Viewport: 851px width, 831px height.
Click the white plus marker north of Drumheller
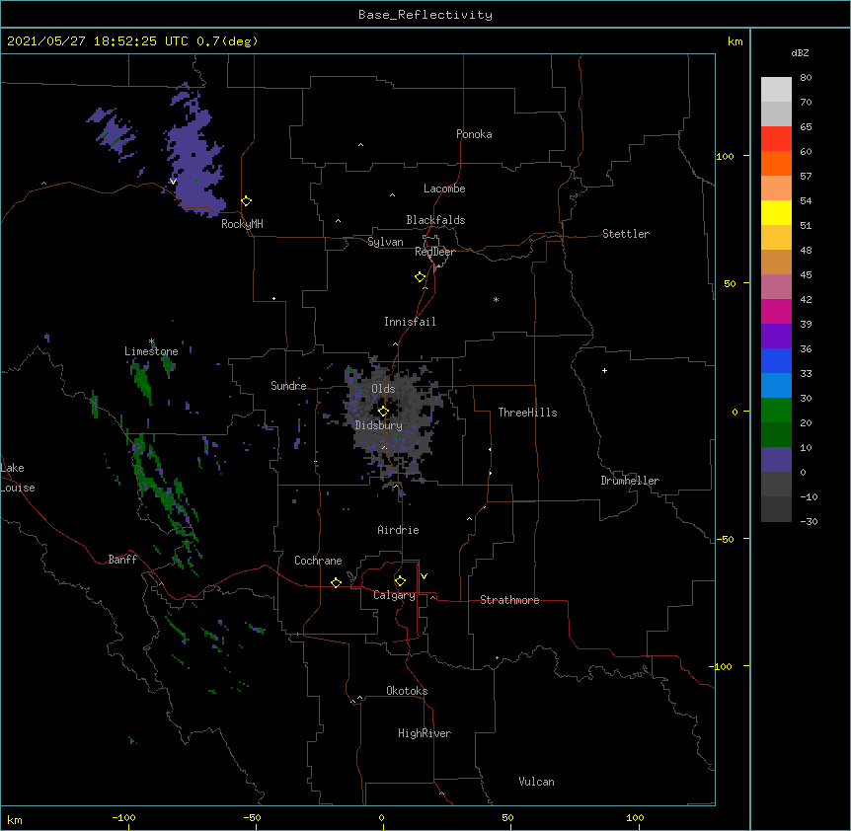click(604, 370)
